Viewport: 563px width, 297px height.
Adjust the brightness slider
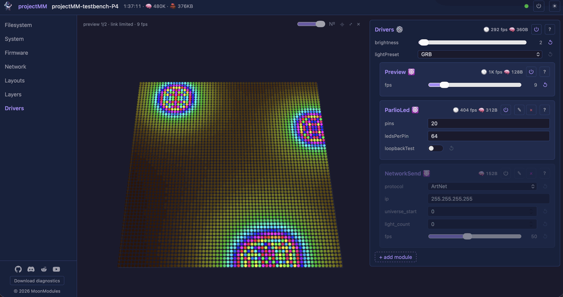point(472,43)
